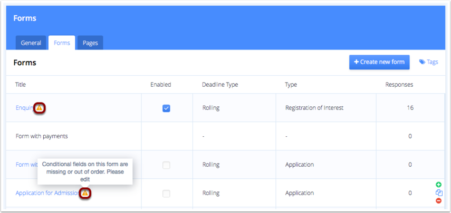This screenshot has height=213, width=451.
Task: Open the Enquiry form link
Action: click(26, 108)
